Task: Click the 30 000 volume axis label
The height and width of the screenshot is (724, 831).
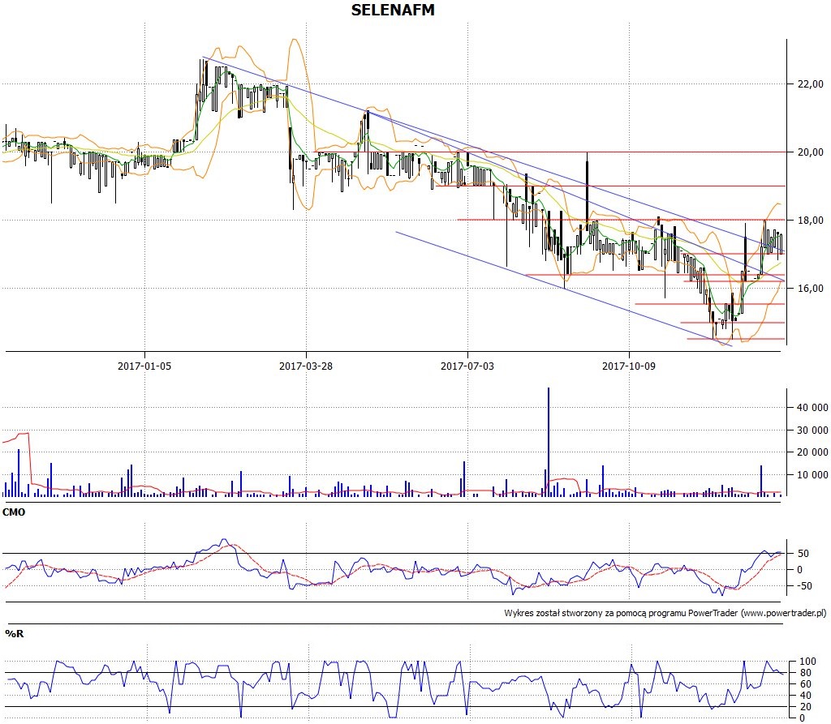Action: click(812, 430)
